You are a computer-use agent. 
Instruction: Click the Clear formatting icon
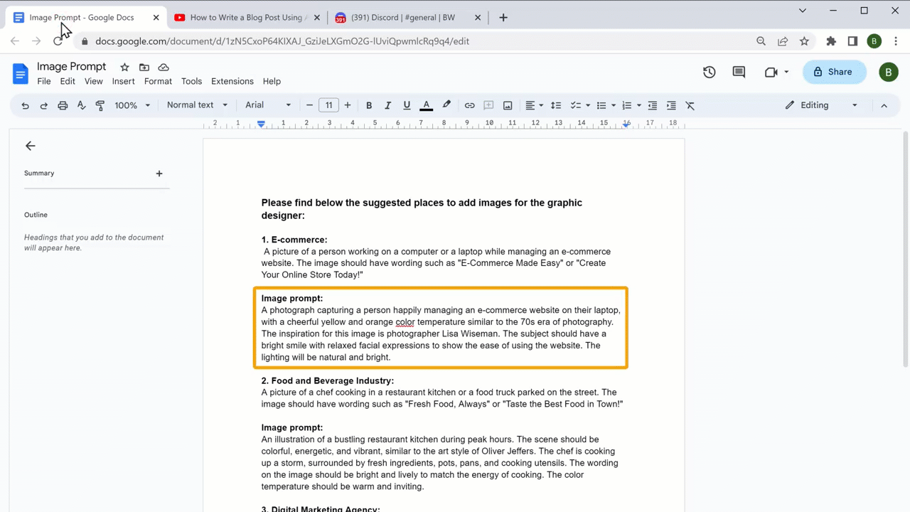[690, 105]
